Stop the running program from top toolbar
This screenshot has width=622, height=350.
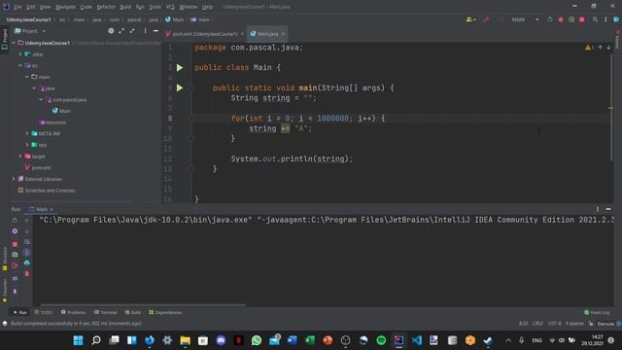click(582, 19)
